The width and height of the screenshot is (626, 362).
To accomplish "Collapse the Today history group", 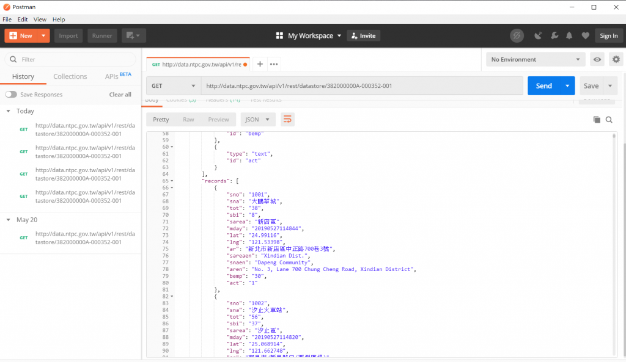I will click(x=9, y=111).
